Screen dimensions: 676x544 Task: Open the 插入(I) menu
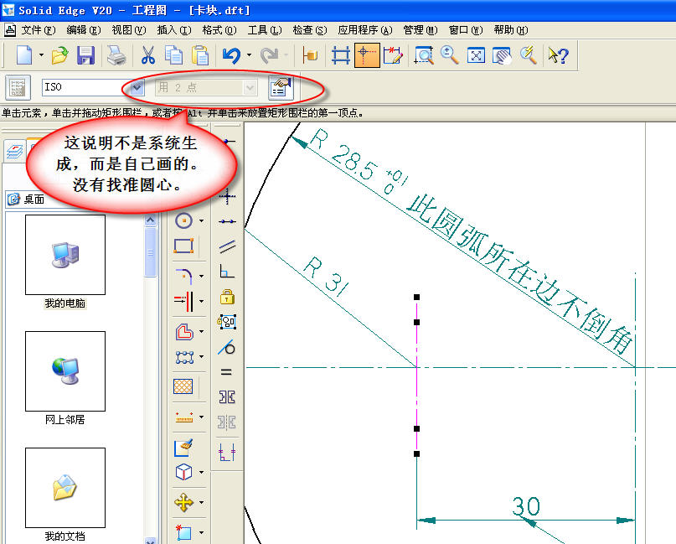pos(173,30)
